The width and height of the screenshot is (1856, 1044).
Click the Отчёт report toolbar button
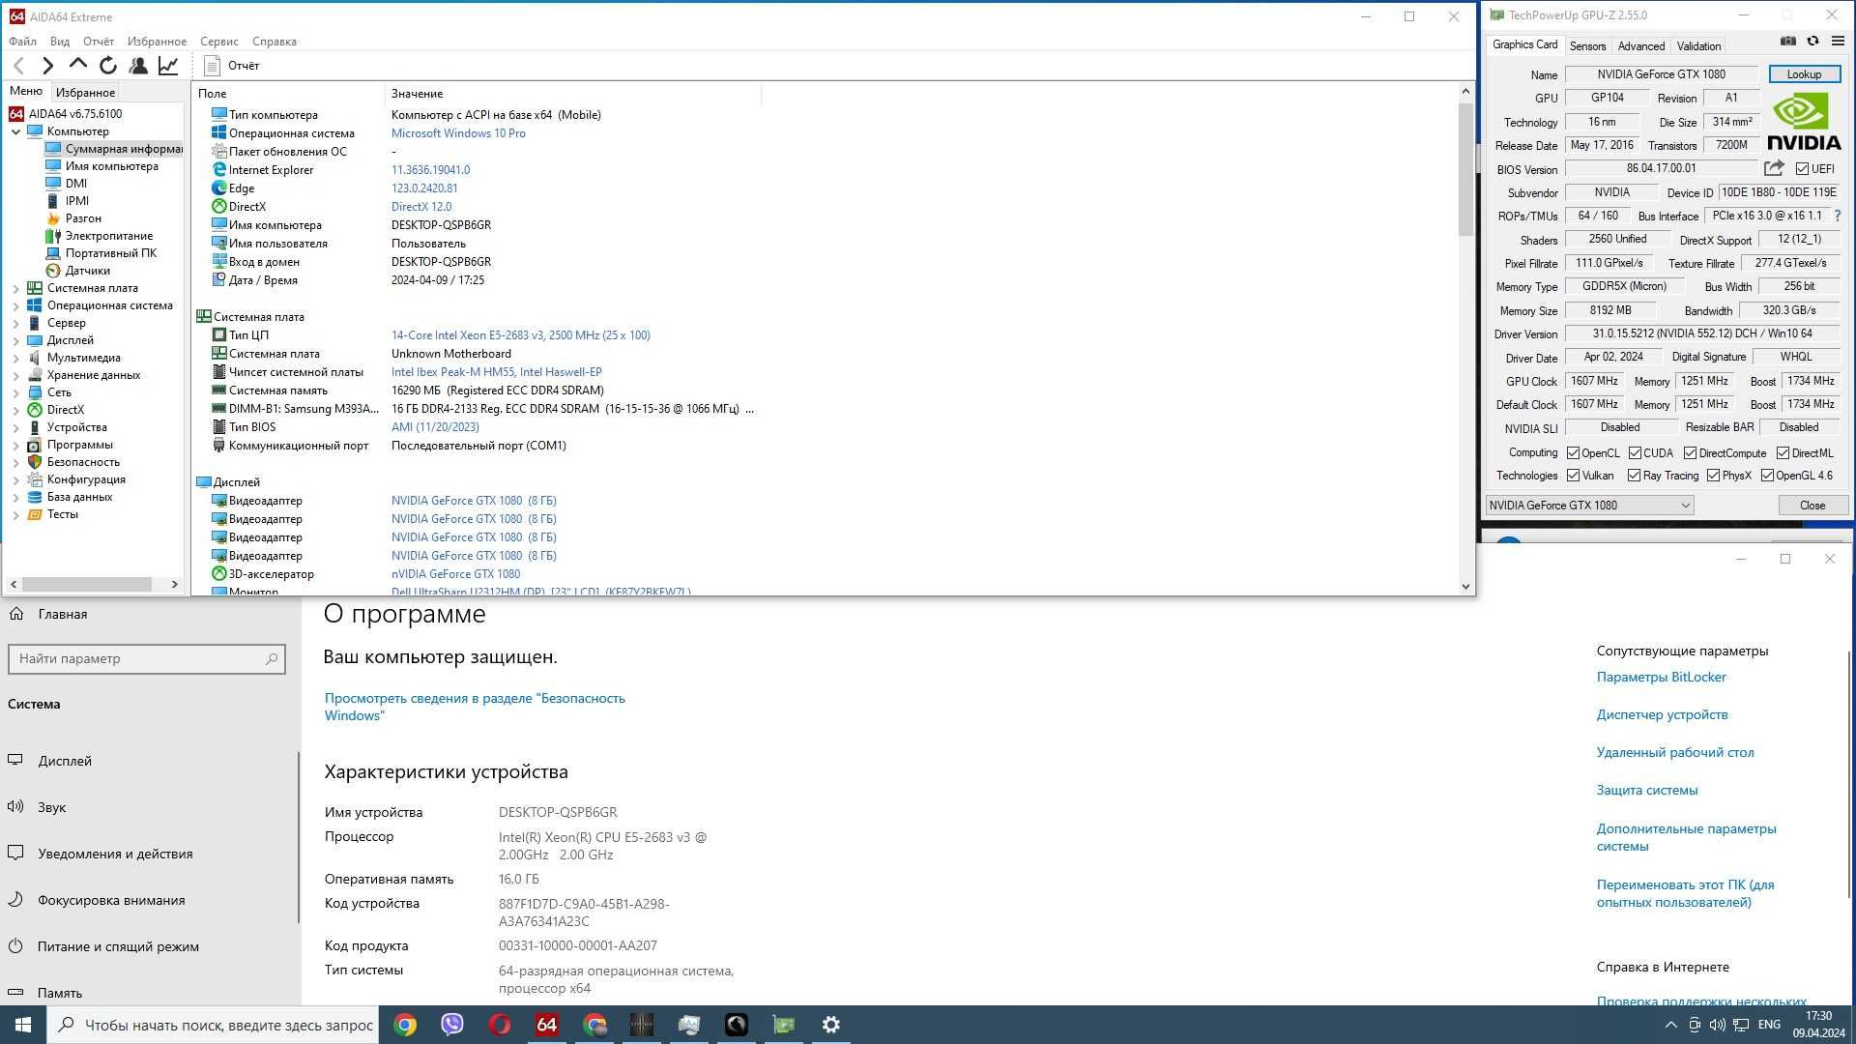(232, 66)
